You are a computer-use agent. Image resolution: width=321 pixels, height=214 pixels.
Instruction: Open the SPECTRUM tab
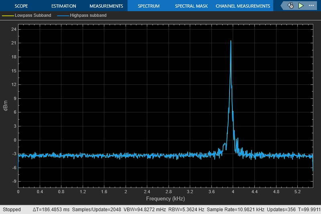coord(148,6)
